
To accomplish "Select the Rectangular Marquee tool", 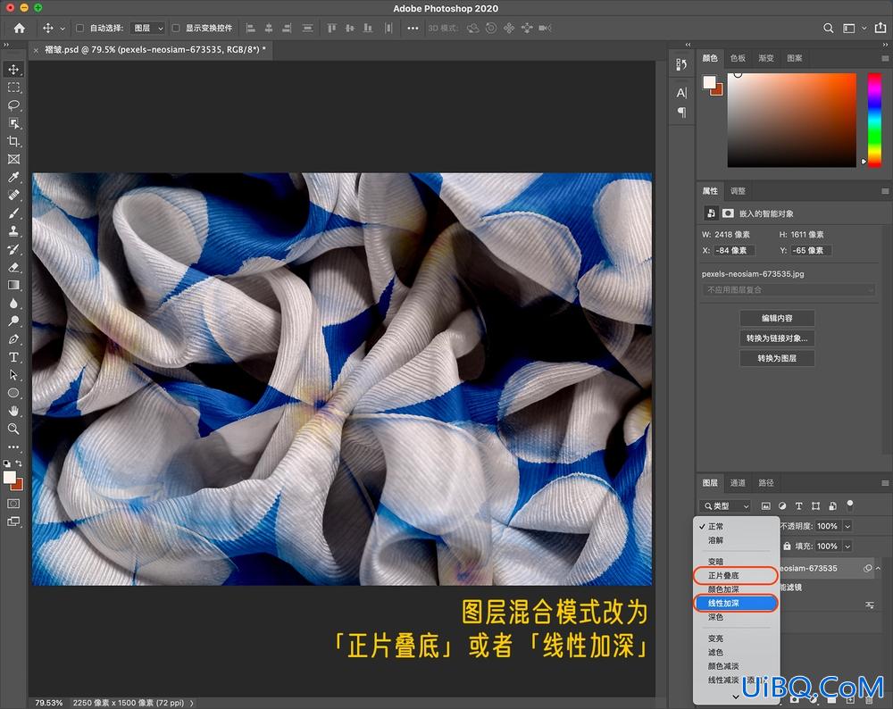I will [13, 88].
